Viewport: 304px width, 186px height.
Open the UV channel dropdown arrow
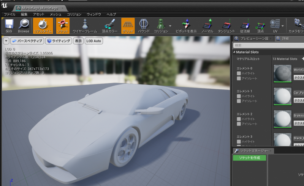click(283, 26)
